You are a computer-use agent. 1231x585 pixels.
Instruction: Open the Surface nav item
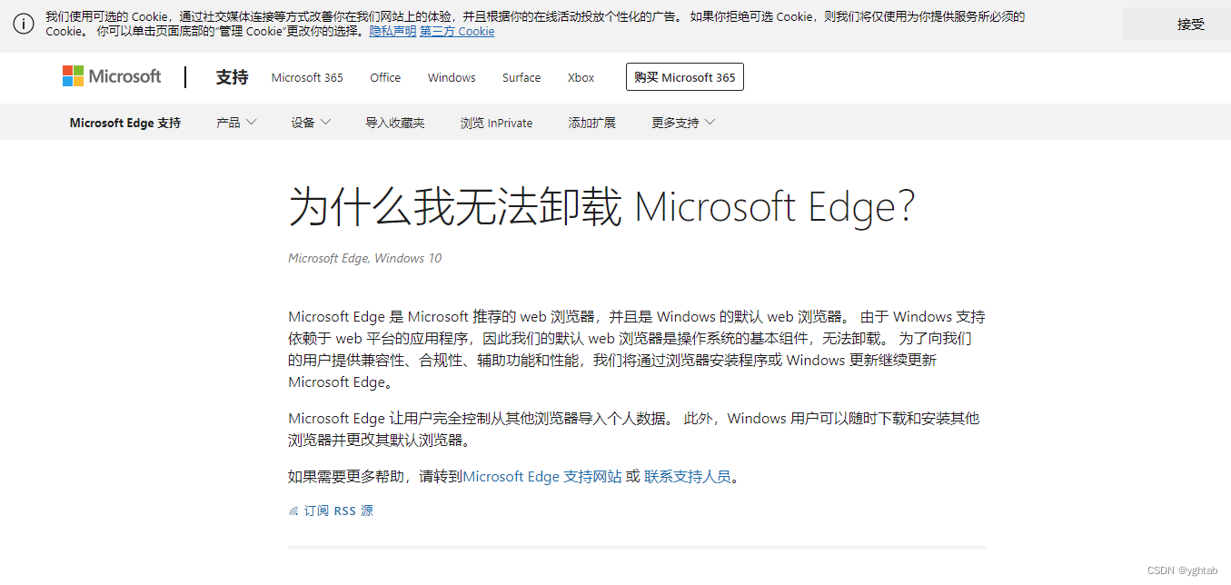click(x=521, y=77)
